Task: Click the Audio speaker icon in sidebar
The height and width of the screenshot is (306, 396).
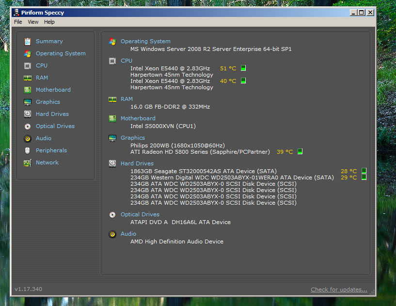Action: (28, 138)
